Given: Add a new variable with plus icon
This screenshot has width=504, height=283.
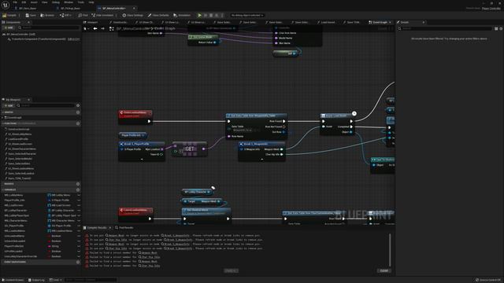Looking at the screenshot, I should (78, 189).
